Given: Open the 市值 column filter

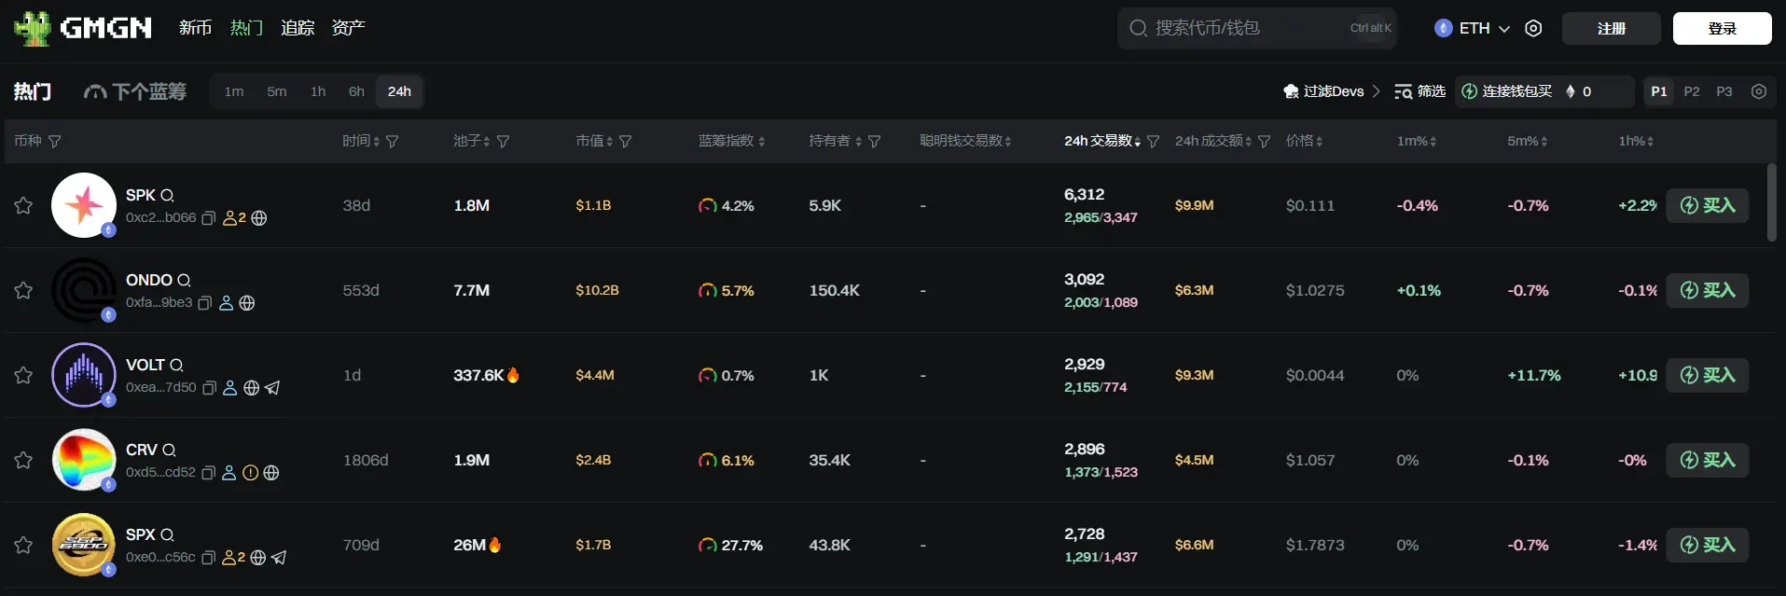Looking at the screenshot, I should coord(626,142).
